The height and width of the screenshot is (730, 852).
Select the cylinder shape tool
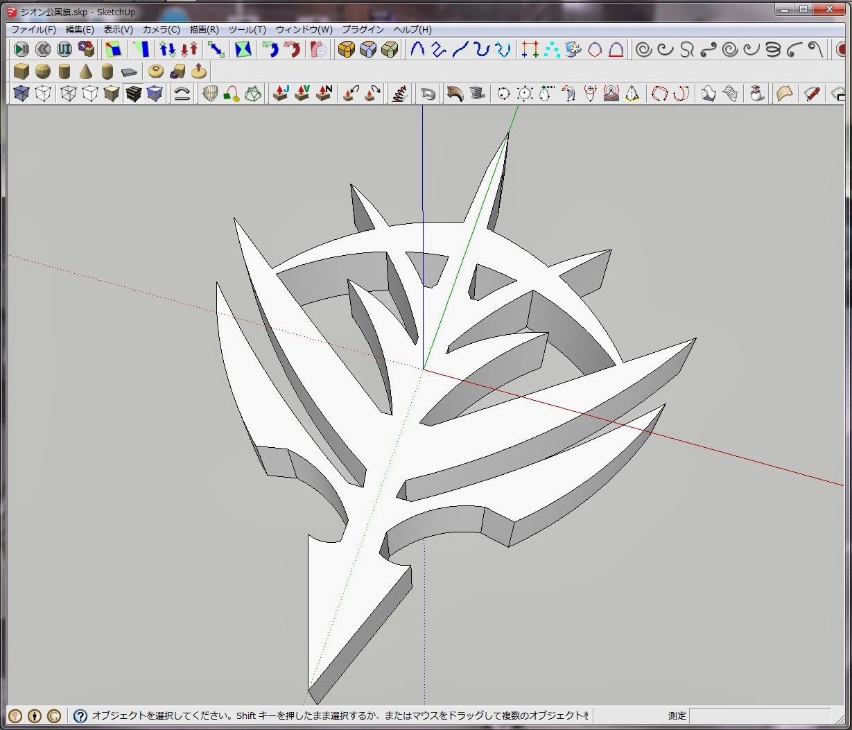(x=64, y=71)
